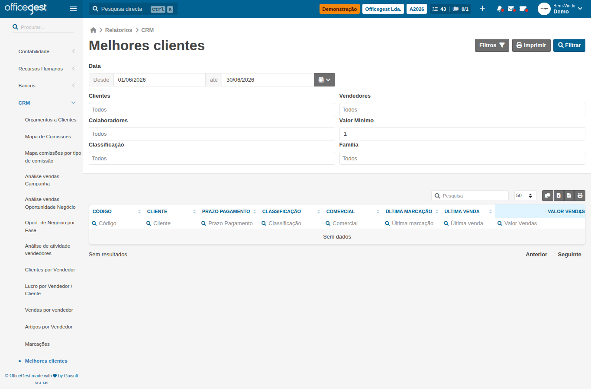The height and width of the screenshot is (389, 591).
Task: Click the Demonstração badge
Action: click(x=339, y=9)
